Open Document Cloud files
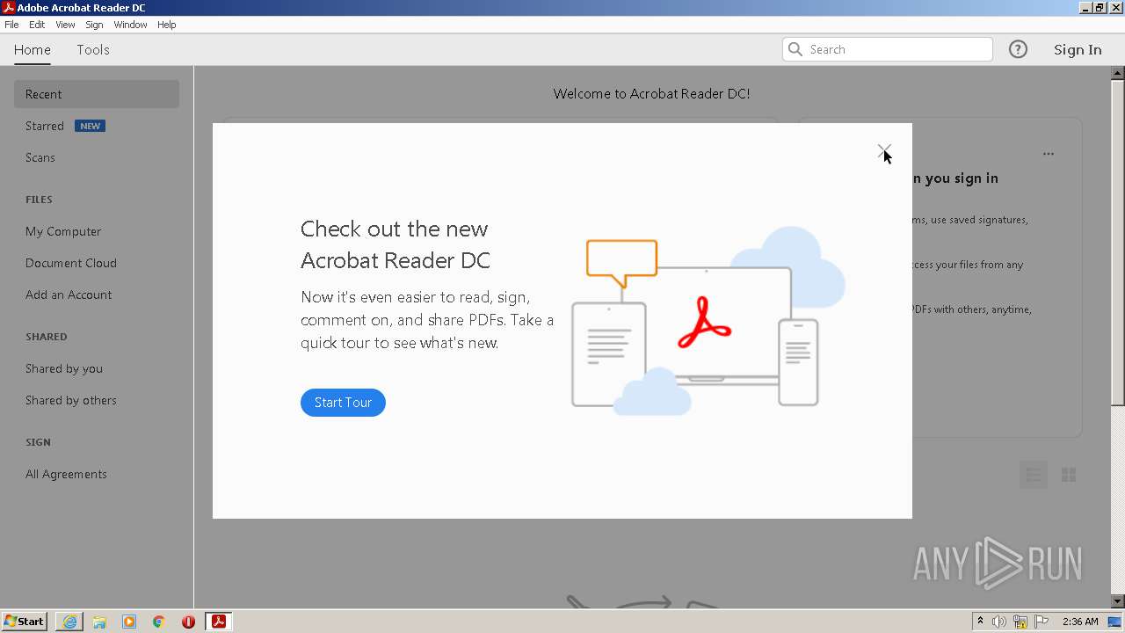This screenshot has width=1125, height=633. [71, 263]
